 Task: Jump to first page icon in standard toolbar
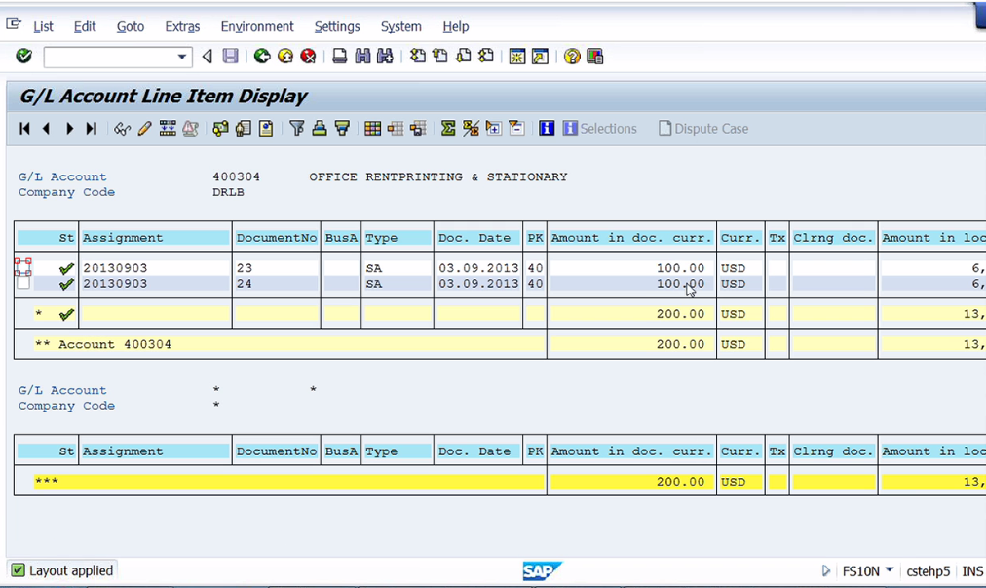418,56
